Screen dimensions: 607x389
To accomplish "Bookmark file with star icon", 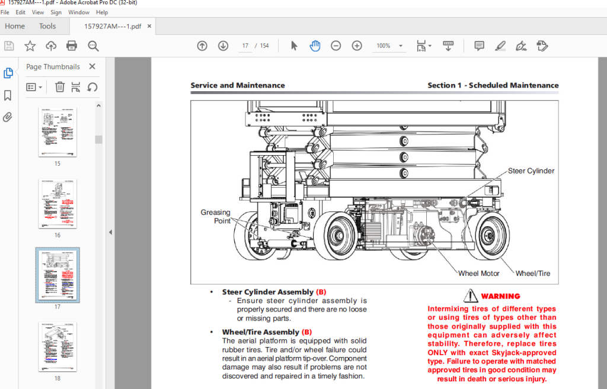I will (30, 46).
